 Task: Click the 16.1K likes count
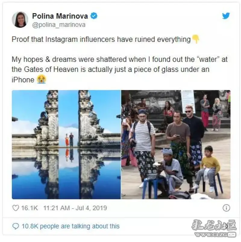pyautogui.click(x=30, y=208)
